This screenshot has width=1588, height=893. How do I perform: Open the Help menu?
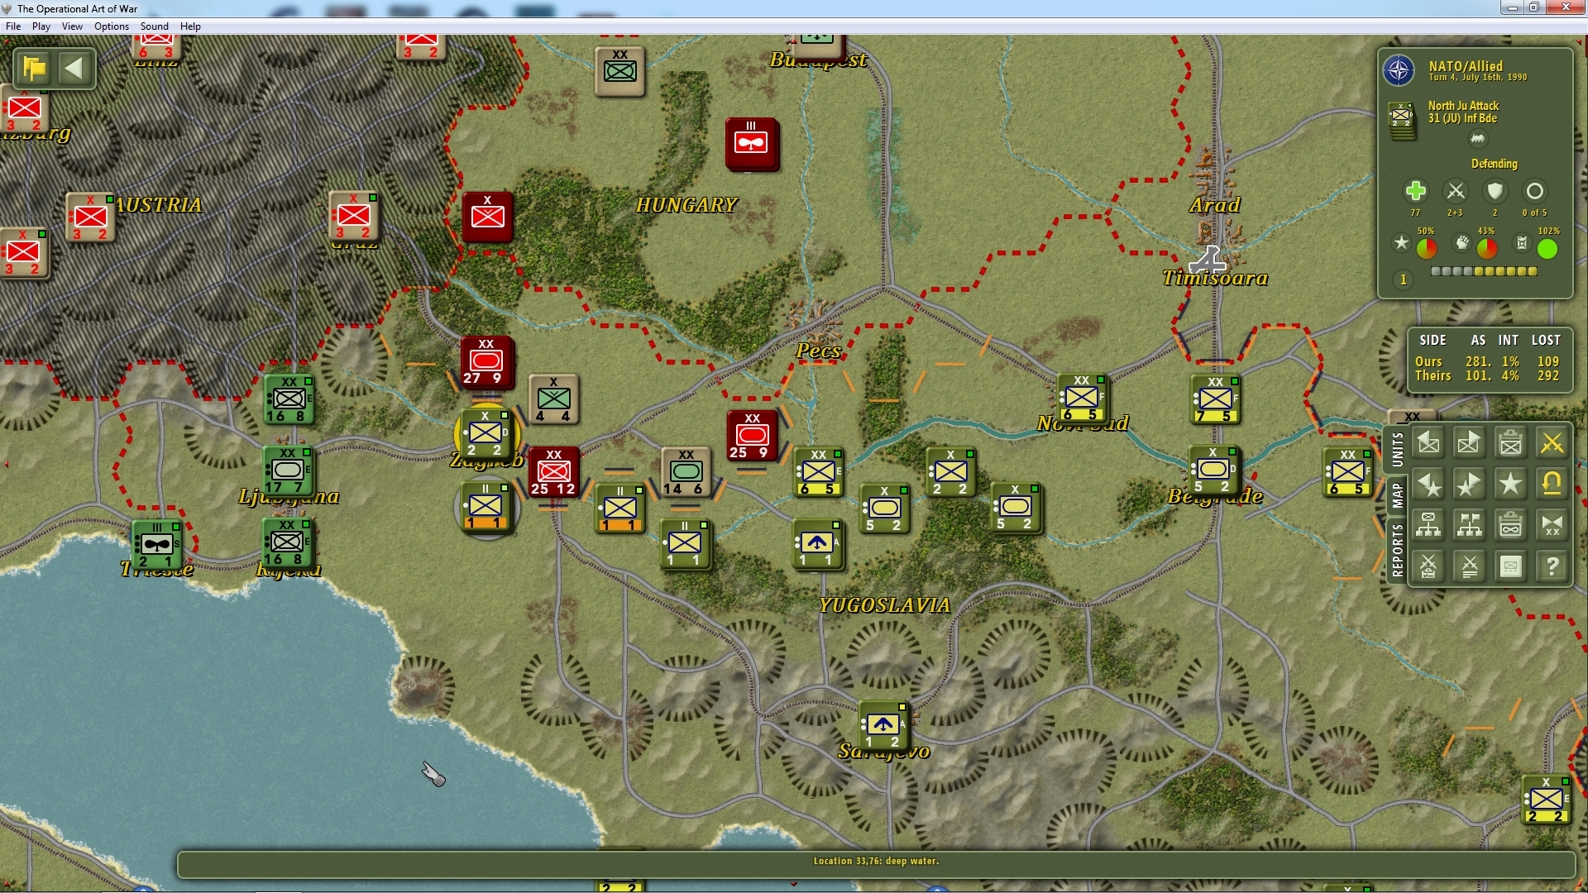coord(190,26)
